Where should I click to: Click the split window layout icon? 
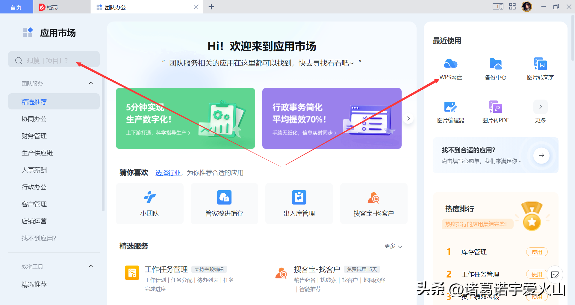pos(498,7)
